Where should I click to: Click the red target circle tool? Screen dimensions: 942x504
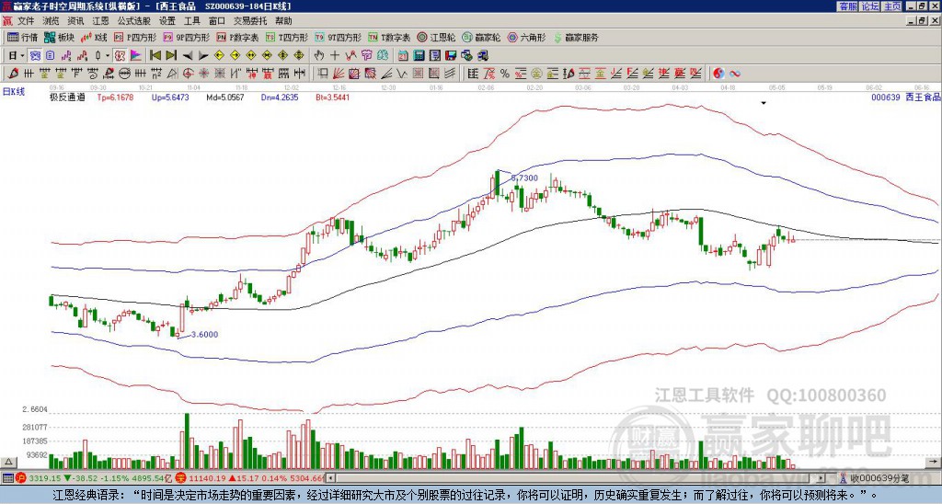pos(188,74)
